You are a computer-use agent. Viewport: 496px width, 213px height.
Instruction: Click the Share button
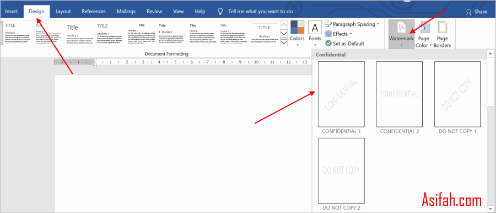[x=476, y=12]
